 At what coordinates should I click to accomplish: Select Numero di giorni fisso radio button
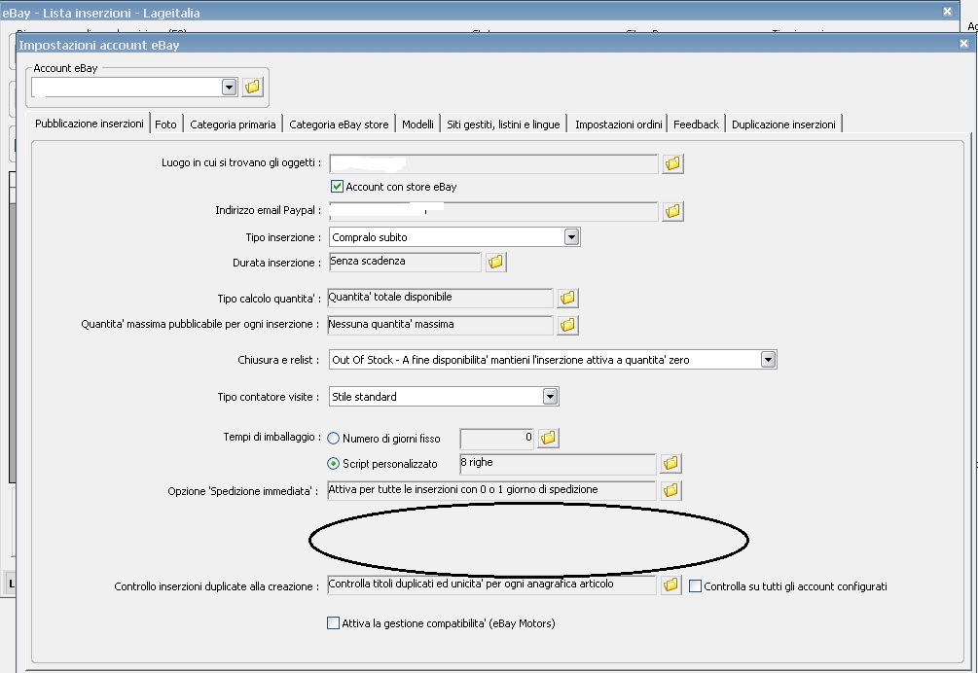click(x=334, y=438)
